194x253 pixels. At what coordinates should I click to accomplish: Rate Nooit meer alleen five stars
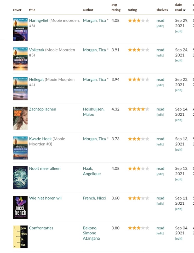point(147,168)
